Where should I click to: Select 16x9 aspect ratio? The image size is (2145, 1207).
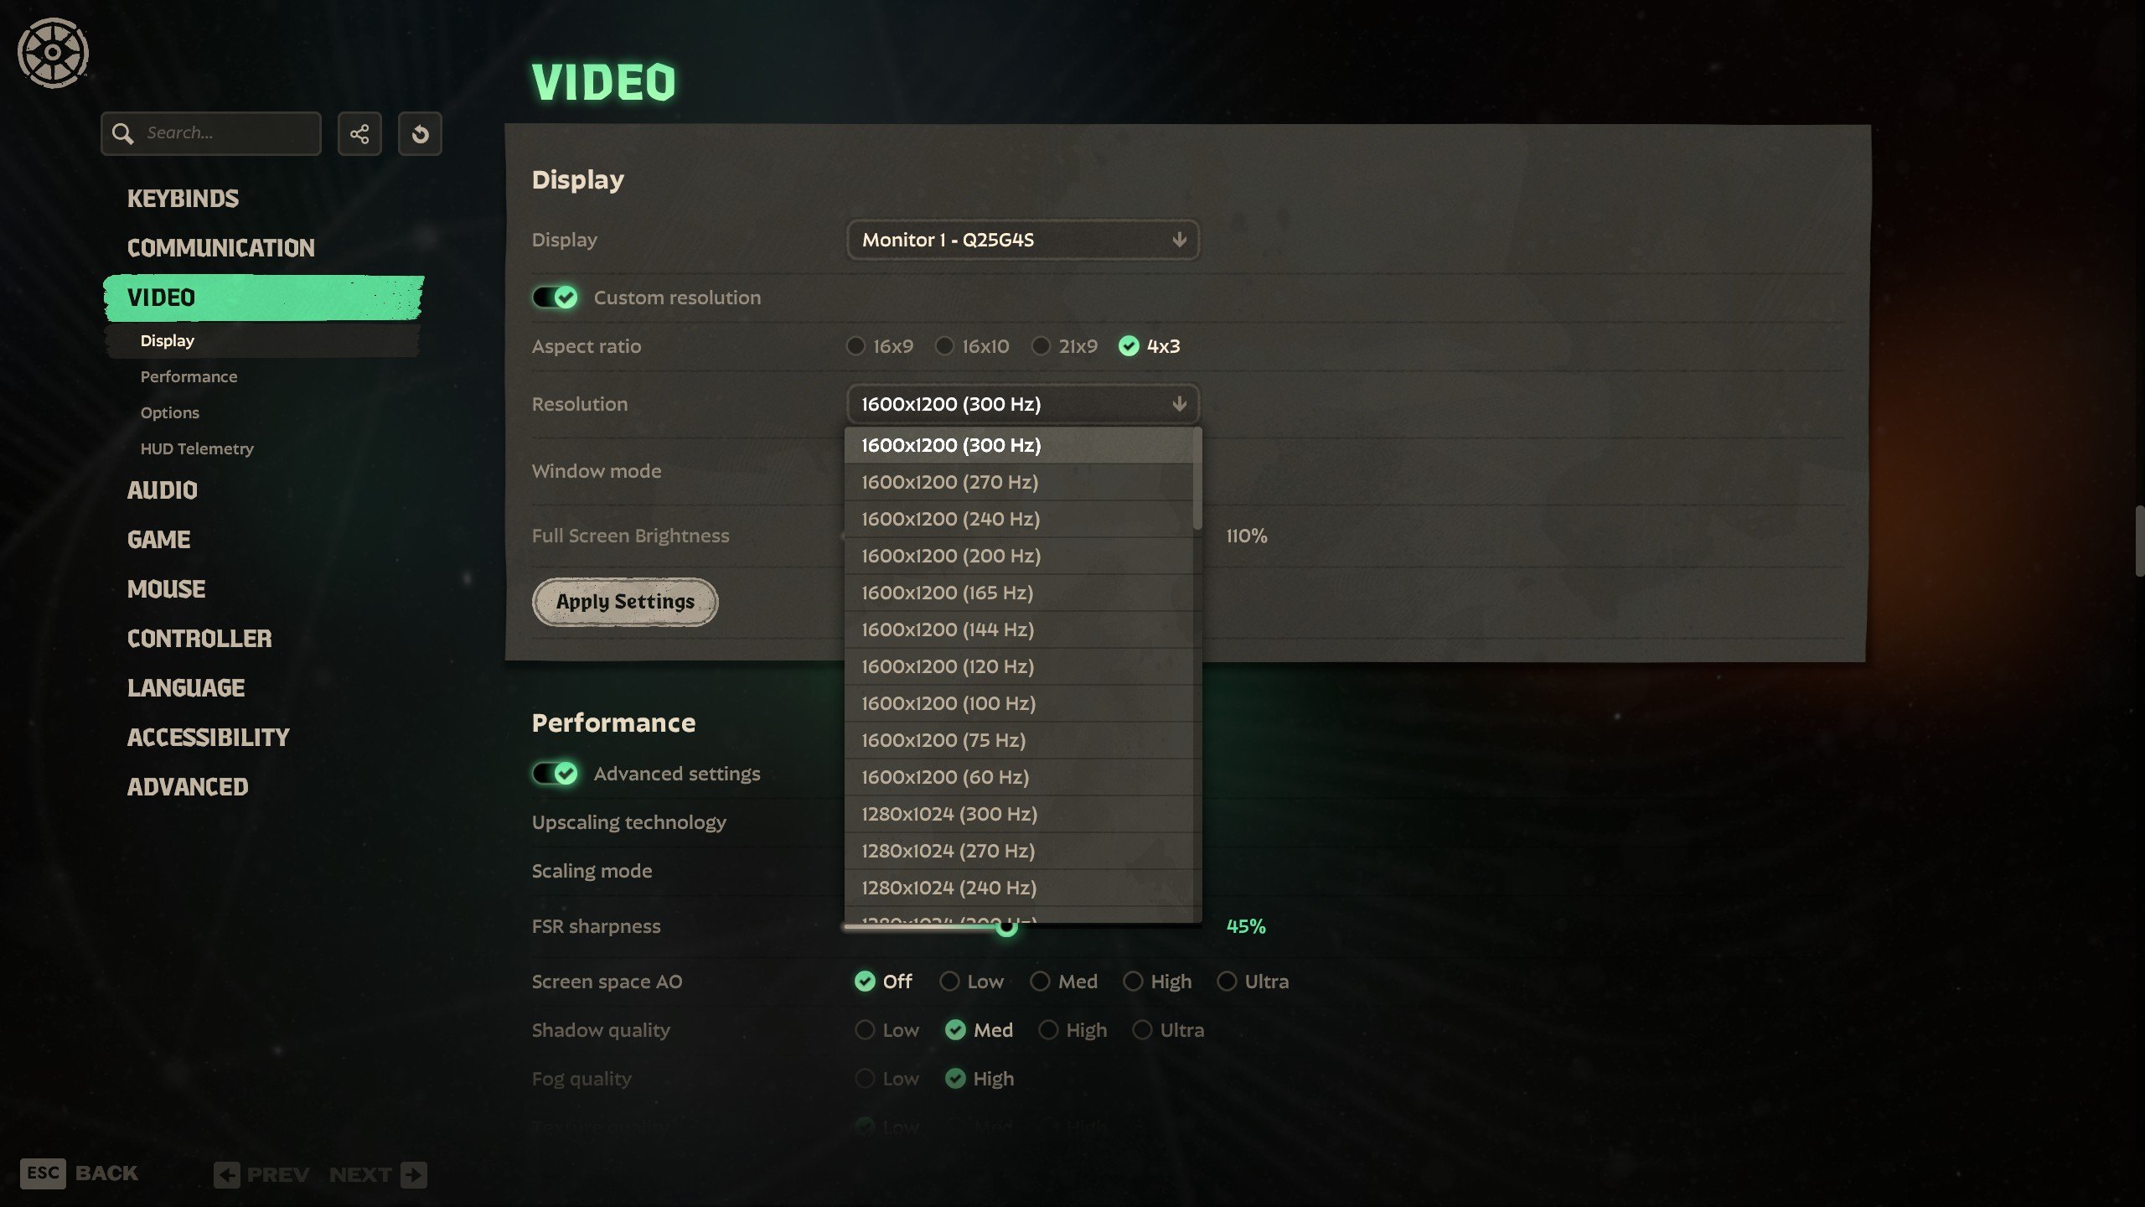880,346
